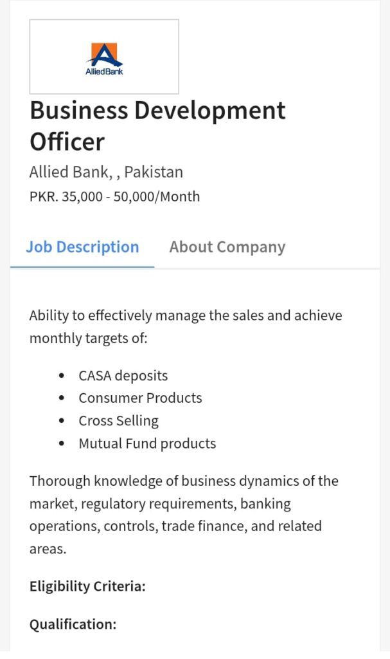Select the Consumer Products list item
Viewport: 390px width, 659px height.
click(x=140, y=398)
